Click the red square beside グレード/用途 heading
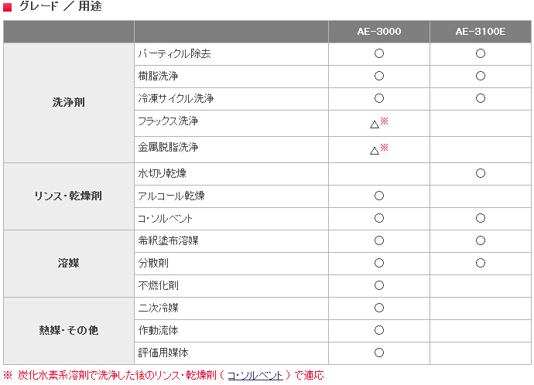The image size is (534, 385). point(7,7)
